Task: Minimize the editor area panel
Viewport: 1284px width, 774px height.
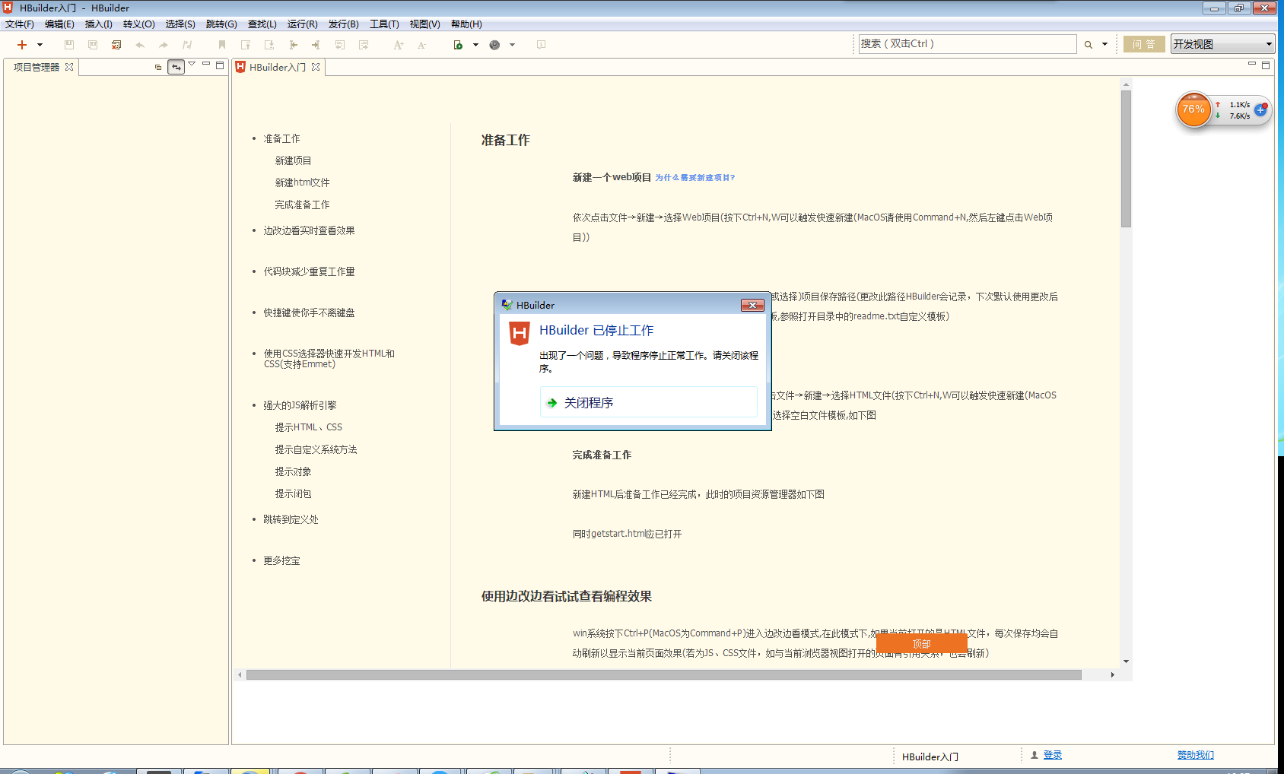Action: coord(1252,65)
